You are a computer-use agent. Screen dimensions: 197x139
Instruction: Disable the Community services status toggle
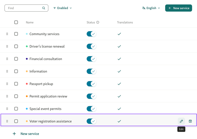coord(91,34)
